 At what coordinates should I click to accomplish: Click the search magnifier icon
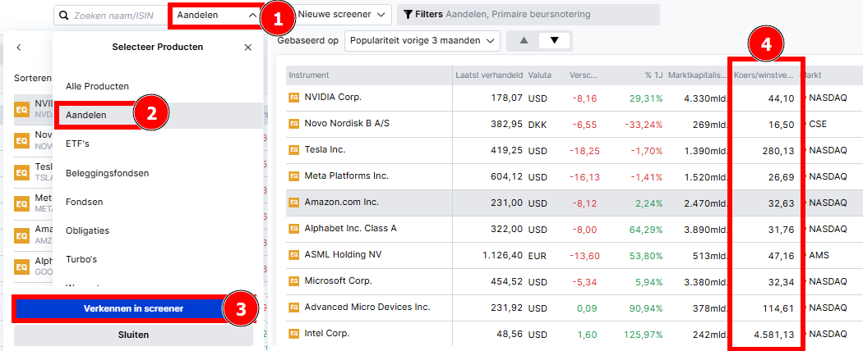[x=63, y=16]
